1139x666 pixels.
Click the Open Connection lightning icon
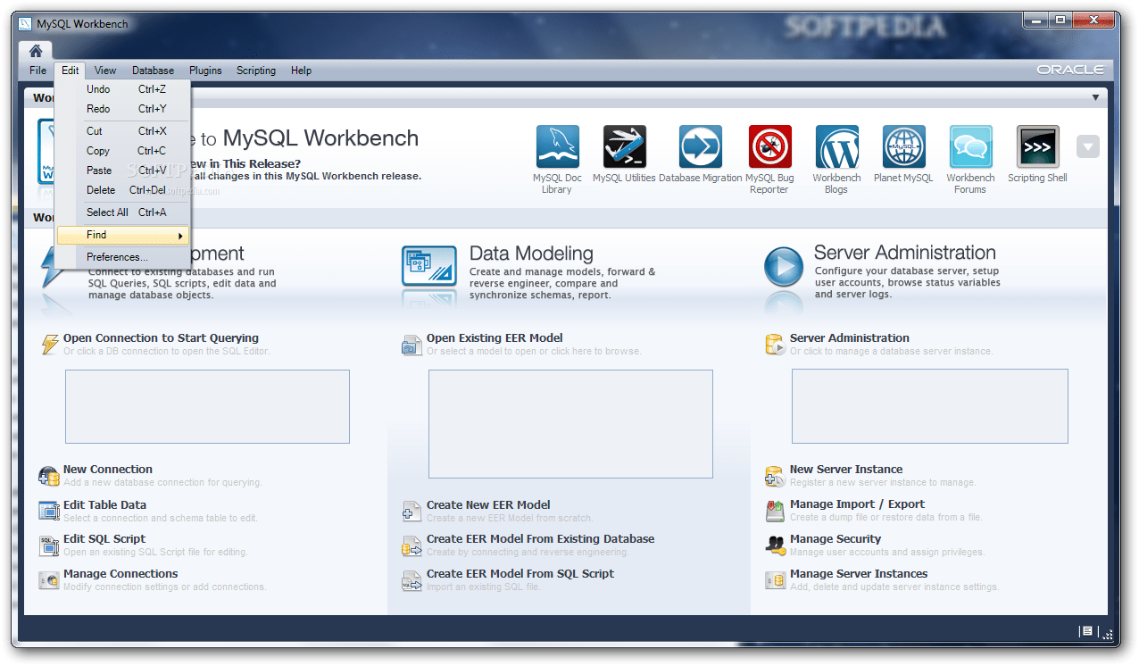pyautogui.click(x=51, y=344)
